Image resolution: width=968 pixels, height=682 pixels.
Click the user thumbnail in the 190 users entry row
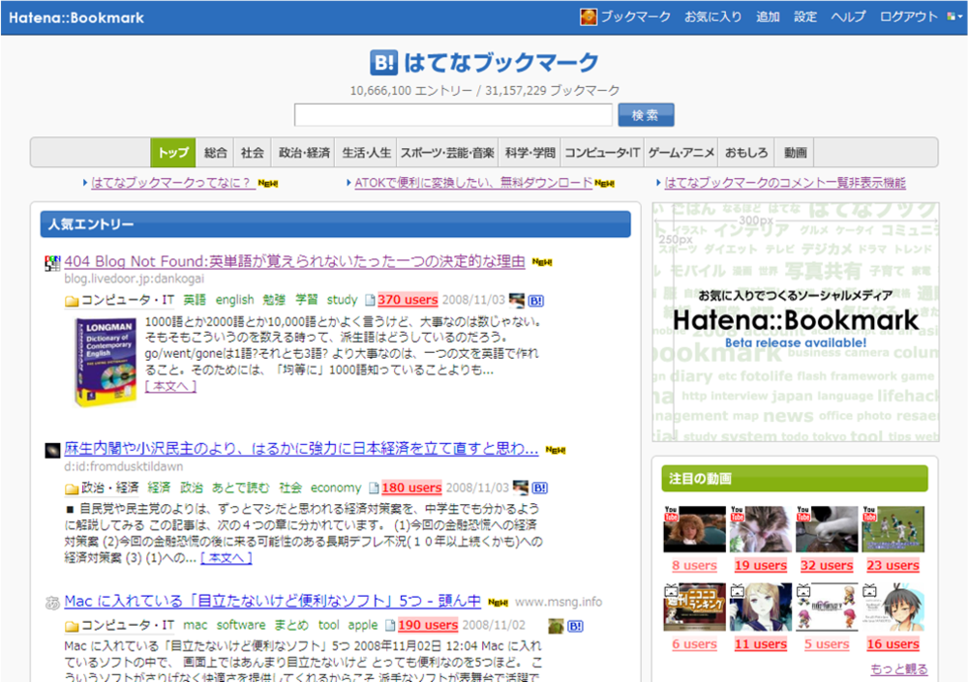pos(556,626)
